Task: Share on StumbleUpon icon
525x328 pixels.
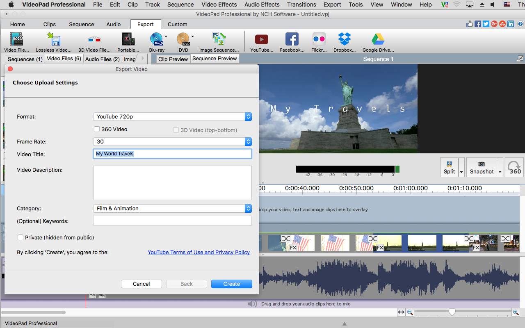Action: pyautogui.click(x=502, y=24)
